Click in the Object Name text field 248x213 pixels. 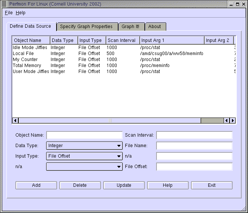(x=84, y=135)
